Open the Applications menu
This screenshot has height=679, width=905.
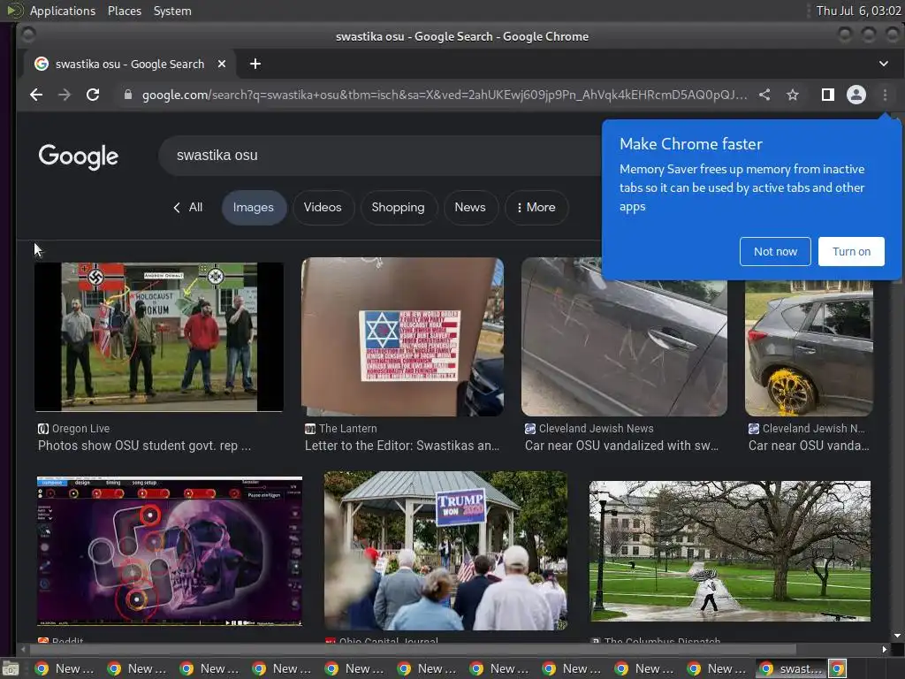(x=63, y=11)
